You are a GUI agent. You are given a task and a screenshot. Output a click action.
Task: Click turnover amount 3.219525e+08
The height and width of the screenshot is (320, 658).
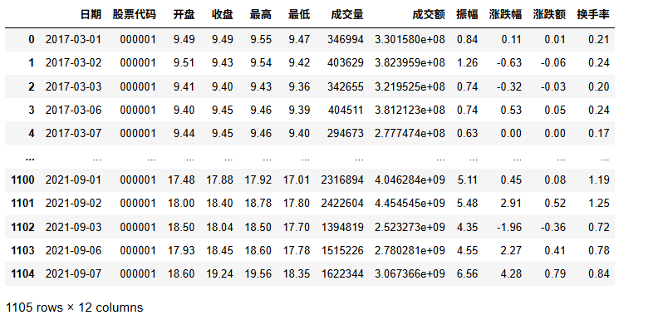coord(410,86)
